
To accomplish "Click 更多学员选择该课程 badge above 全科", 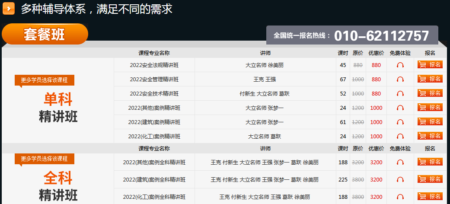I will click(x=45, y=159).
